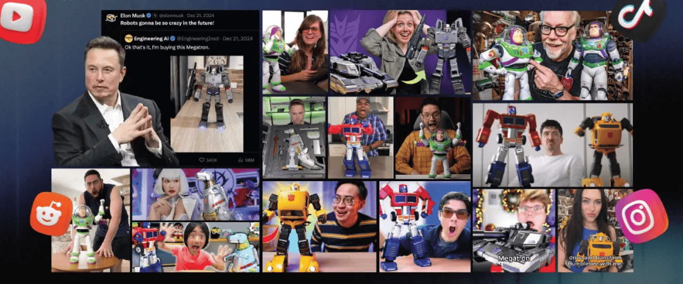
Task: Click Engineering AI's yellow profile avatar
Action: (x=128, y=38)
